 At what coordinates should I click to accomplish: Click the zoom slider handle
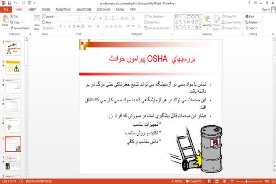247,181
